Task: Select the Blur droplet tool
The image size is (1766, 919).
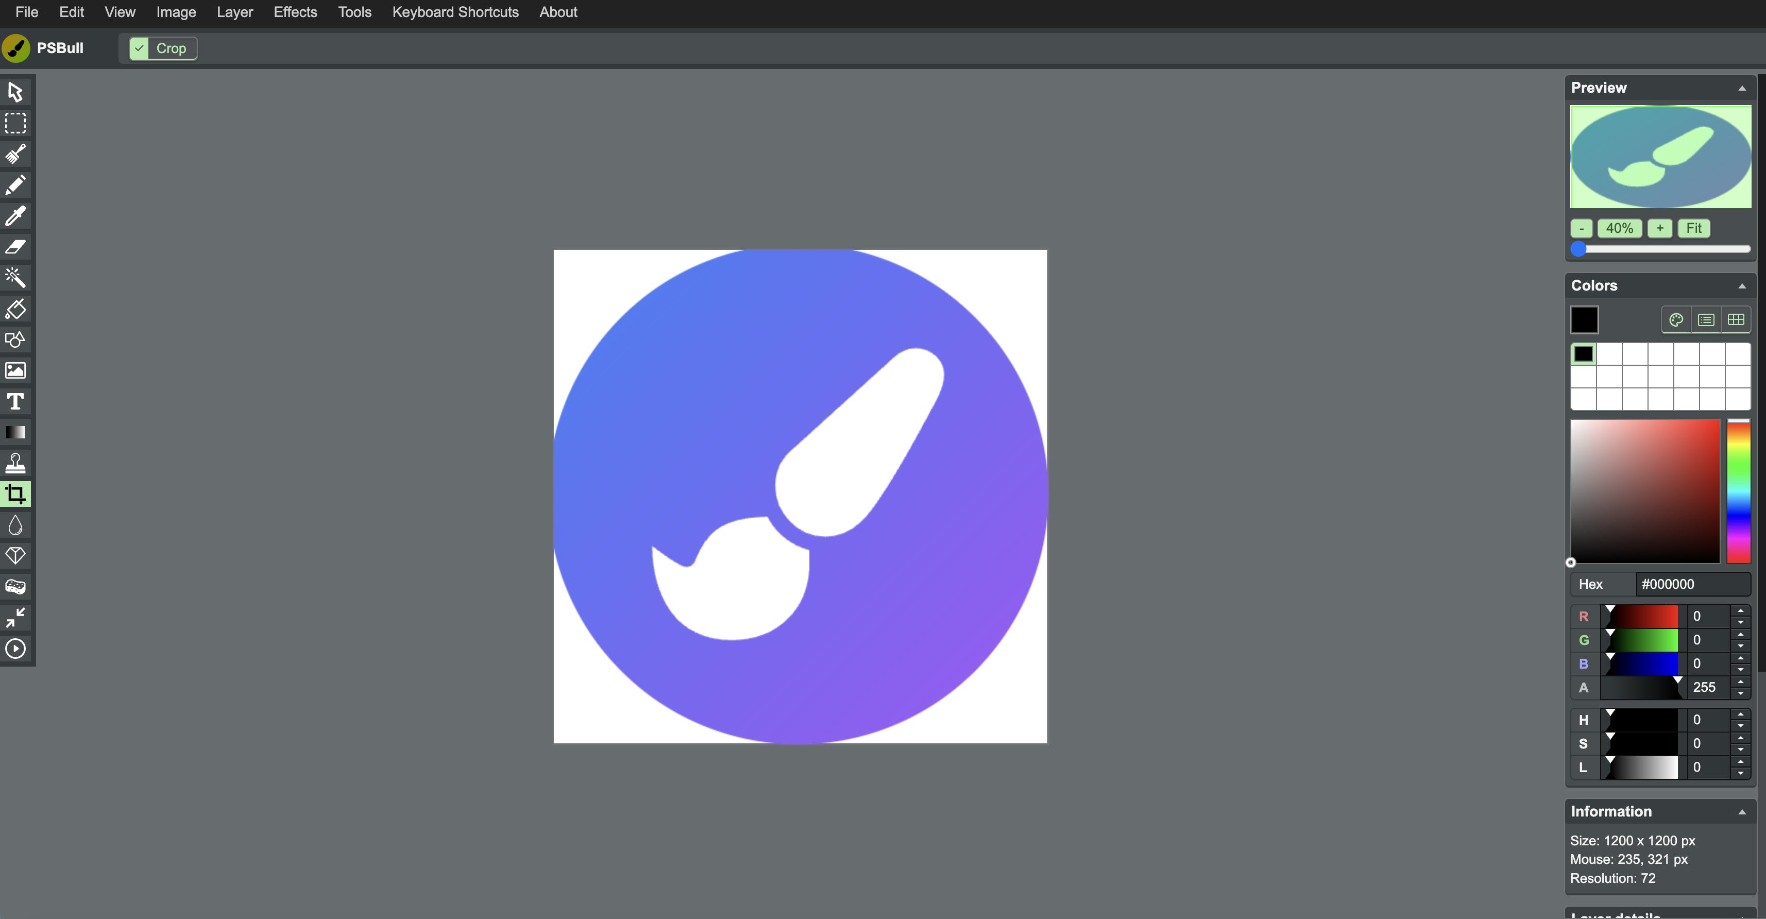Action: [x=15, y=525]
